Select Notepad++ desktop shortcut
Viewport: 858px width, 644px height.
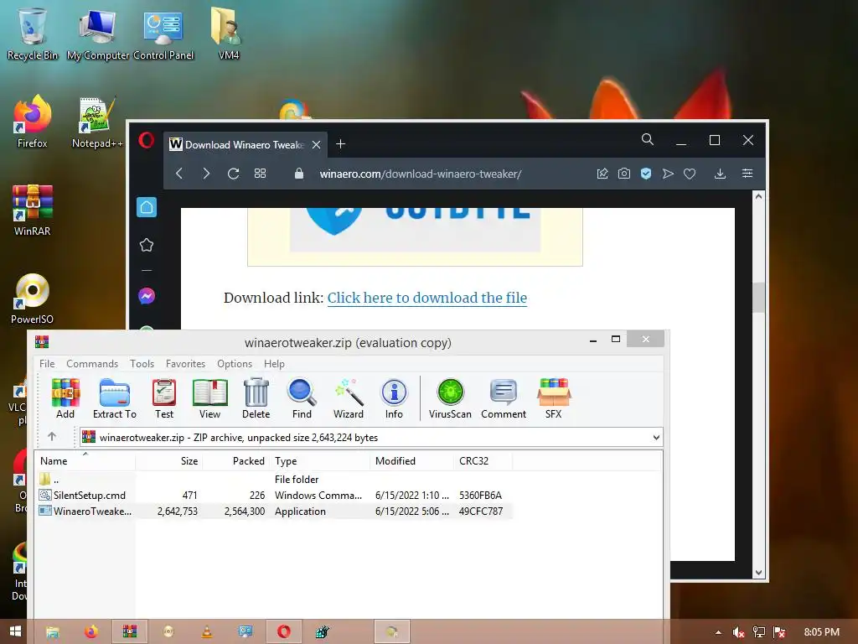pos(97,122)
